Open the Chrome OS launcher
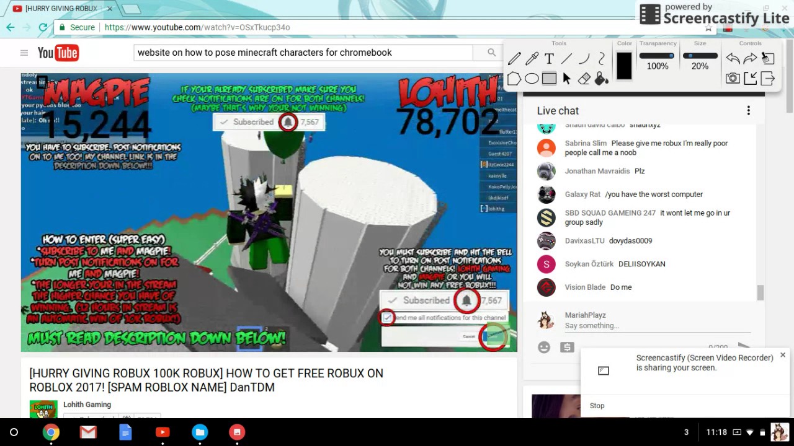This screenshot has width=794, height=446. [x=14, y=432]
